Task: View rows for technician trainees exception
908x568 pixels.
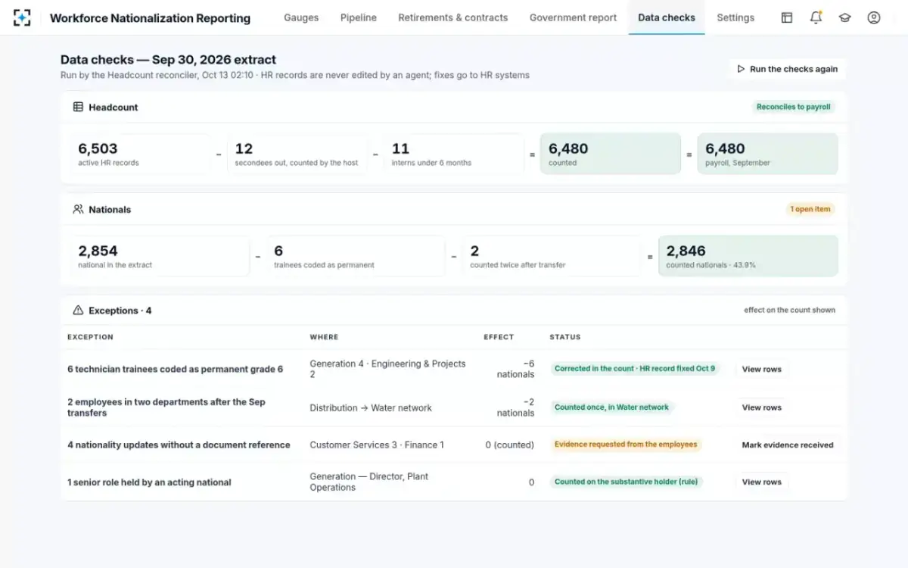Action: (762, 370)
